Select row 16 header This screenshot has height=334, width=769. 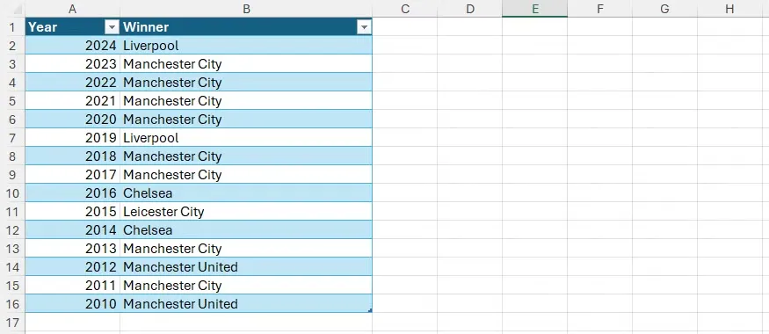(x=12, y=304)
